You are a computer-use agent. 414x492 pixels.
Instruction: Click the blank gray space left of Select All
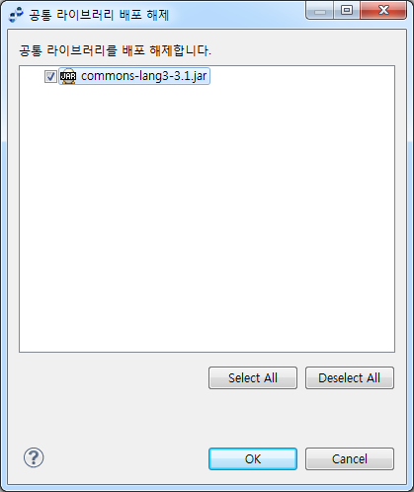click(x=114, y=377)
